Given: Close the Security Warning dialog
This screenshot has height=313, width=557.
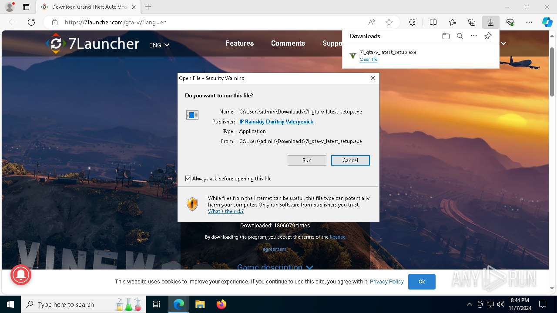Looking at the screenshot, I should coord(372,78).
